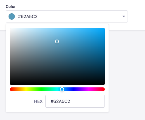Set hue to pure blue on the rainbow slider
This screenshot has height=120, width=145.
tap(73, 89)
